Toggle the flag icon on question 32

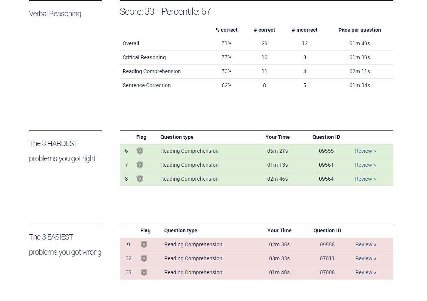144,258
